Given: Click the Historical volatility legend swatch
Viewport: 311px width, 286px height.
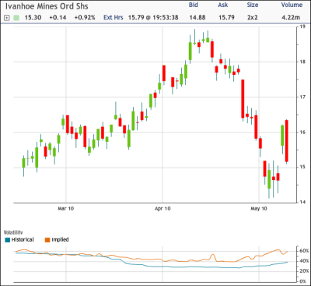Looking at the screenshot, I should point(8,240).
